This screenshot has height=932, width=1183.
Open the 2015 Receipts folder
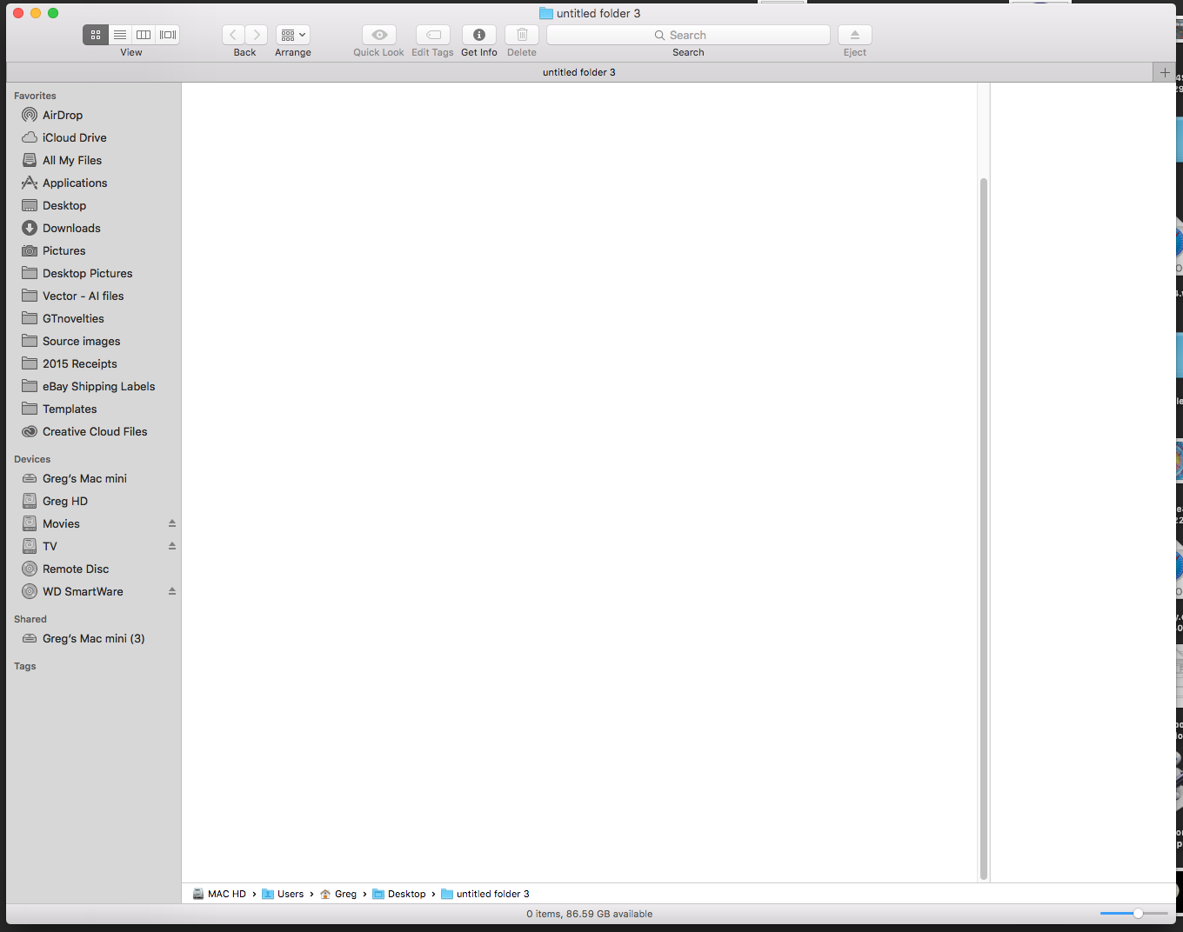pos(80,363)
